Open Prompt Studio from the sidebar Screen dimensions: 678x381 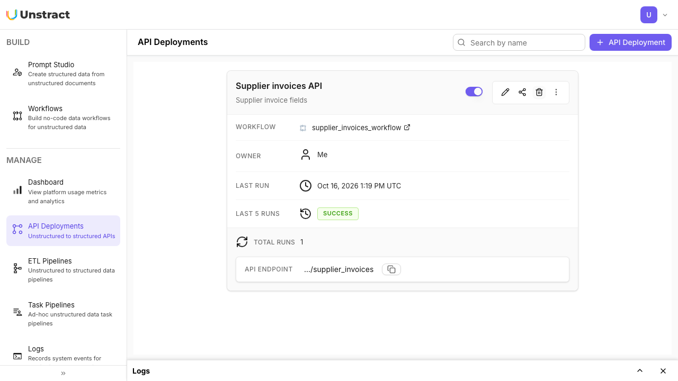tap(64, 74)
